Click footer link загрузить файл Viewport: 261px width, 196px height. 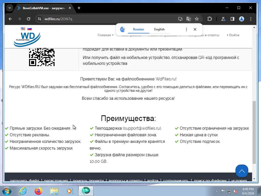24,181
